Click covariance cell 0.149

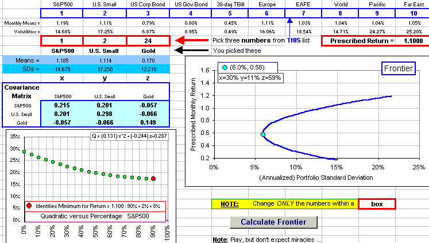click(148, 122)
